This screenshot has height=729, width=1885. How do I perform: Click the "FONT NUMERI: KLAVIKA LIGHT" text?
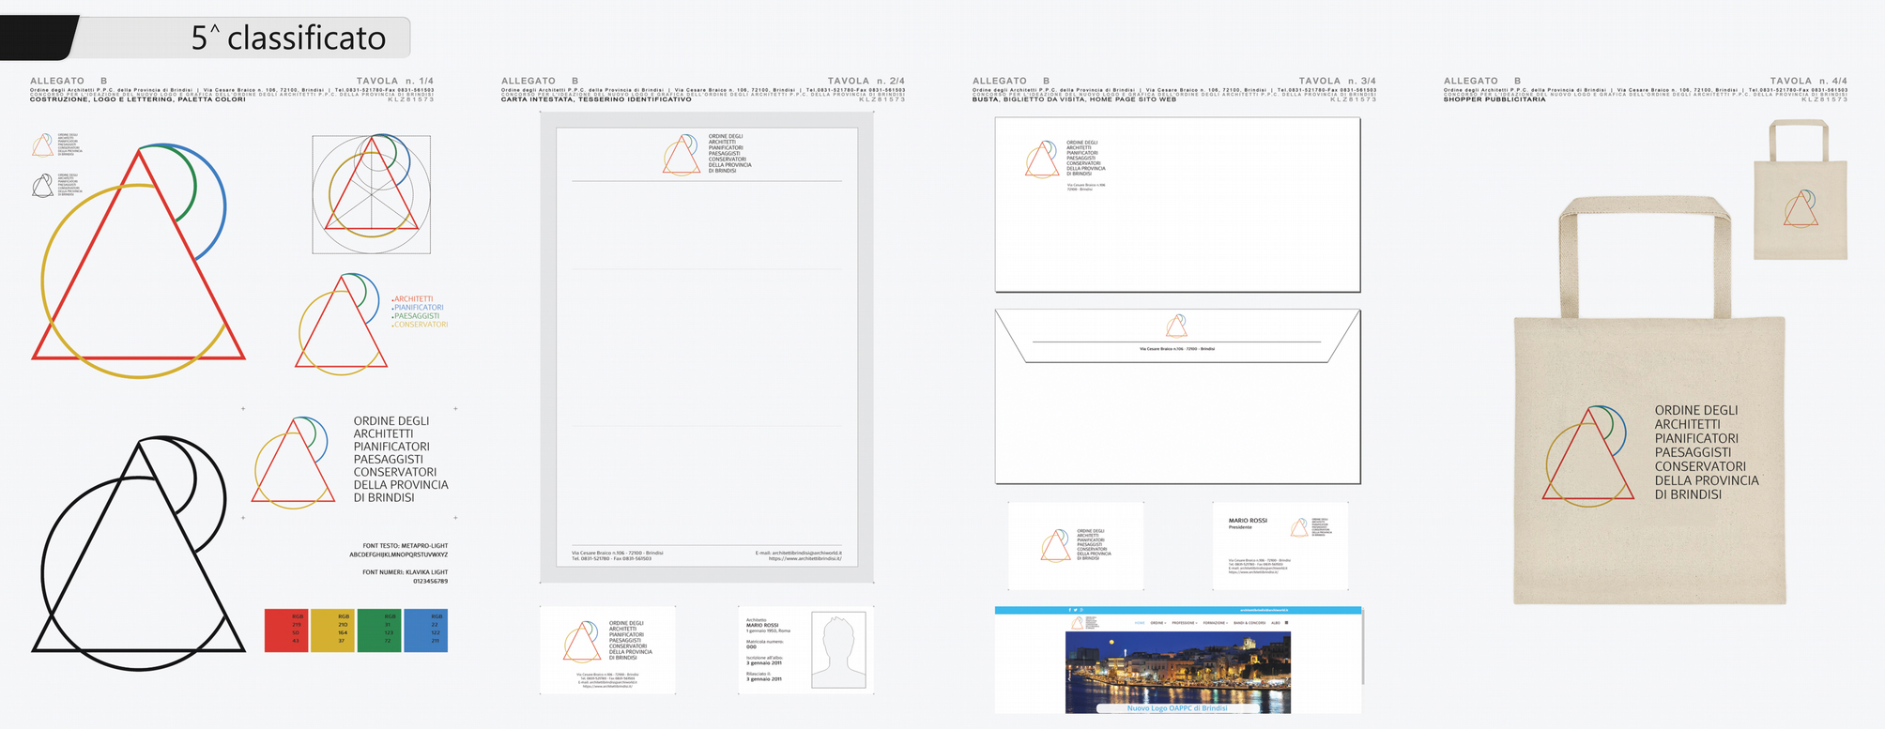click(406, 572)
